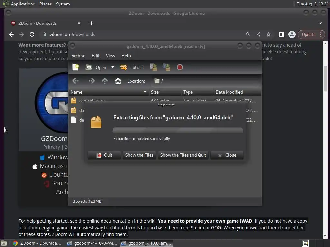The height and width of the screenshot is (247, 330).
Task: Click the Windows logo icon on page
Action: pos(42,158)
